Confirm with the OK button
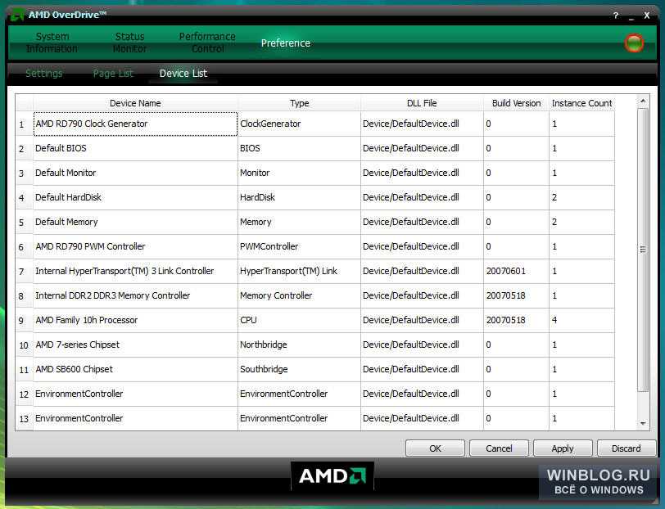 [435, 448]
